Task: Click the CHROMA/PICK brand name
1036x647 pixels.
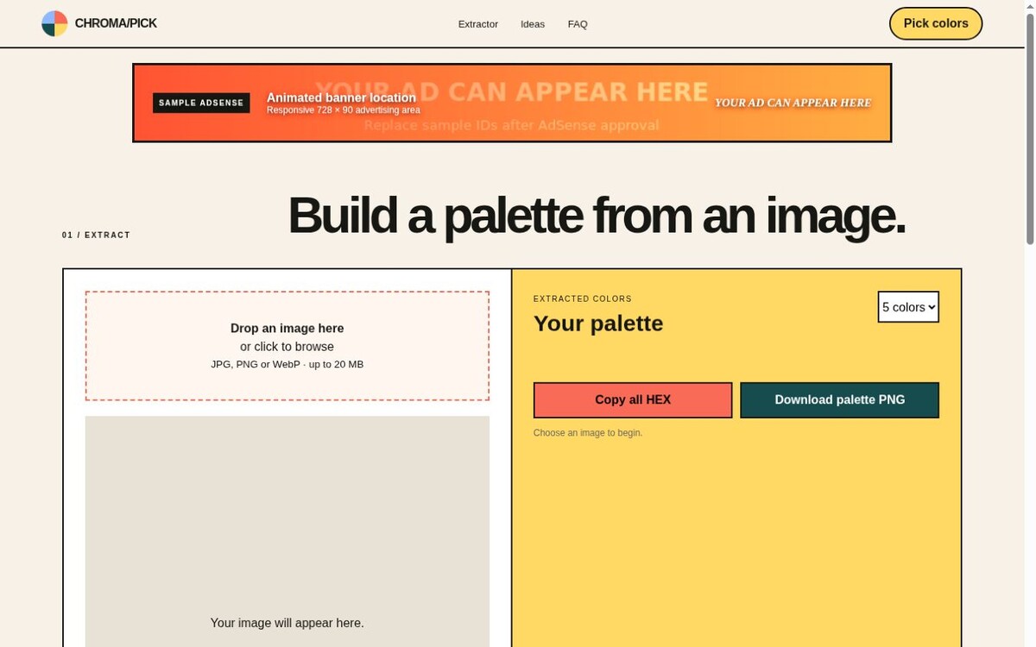Action: coord(116,23)
